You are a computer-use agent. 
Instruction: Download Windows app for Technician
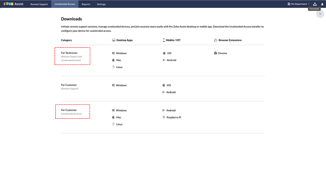pos(120,53)
